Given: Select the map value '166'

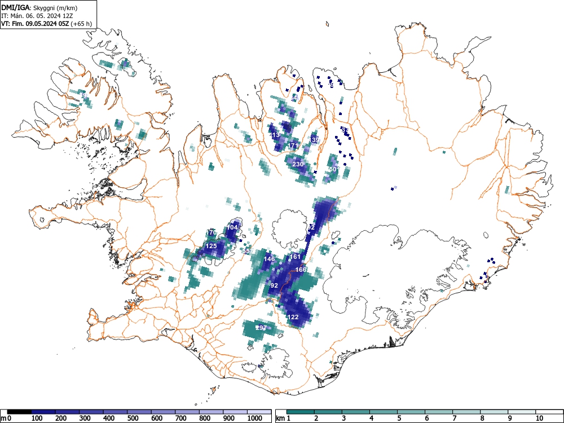Looking at the screenshot, I should [x=301, y=270].
